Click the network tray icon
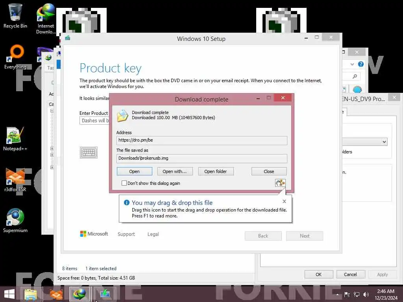 (357, 295)
